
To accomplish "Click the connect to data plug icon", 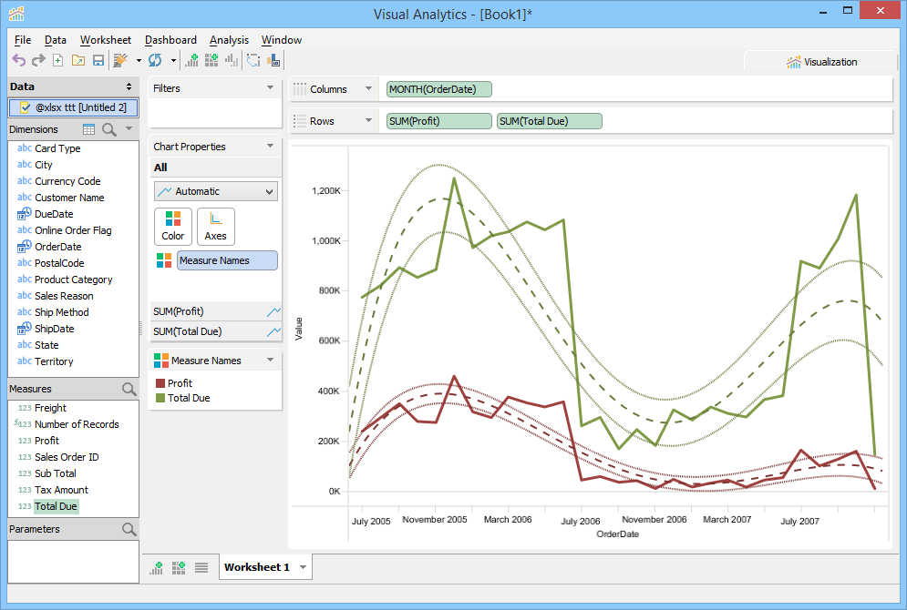I will [x=120, y=60].
